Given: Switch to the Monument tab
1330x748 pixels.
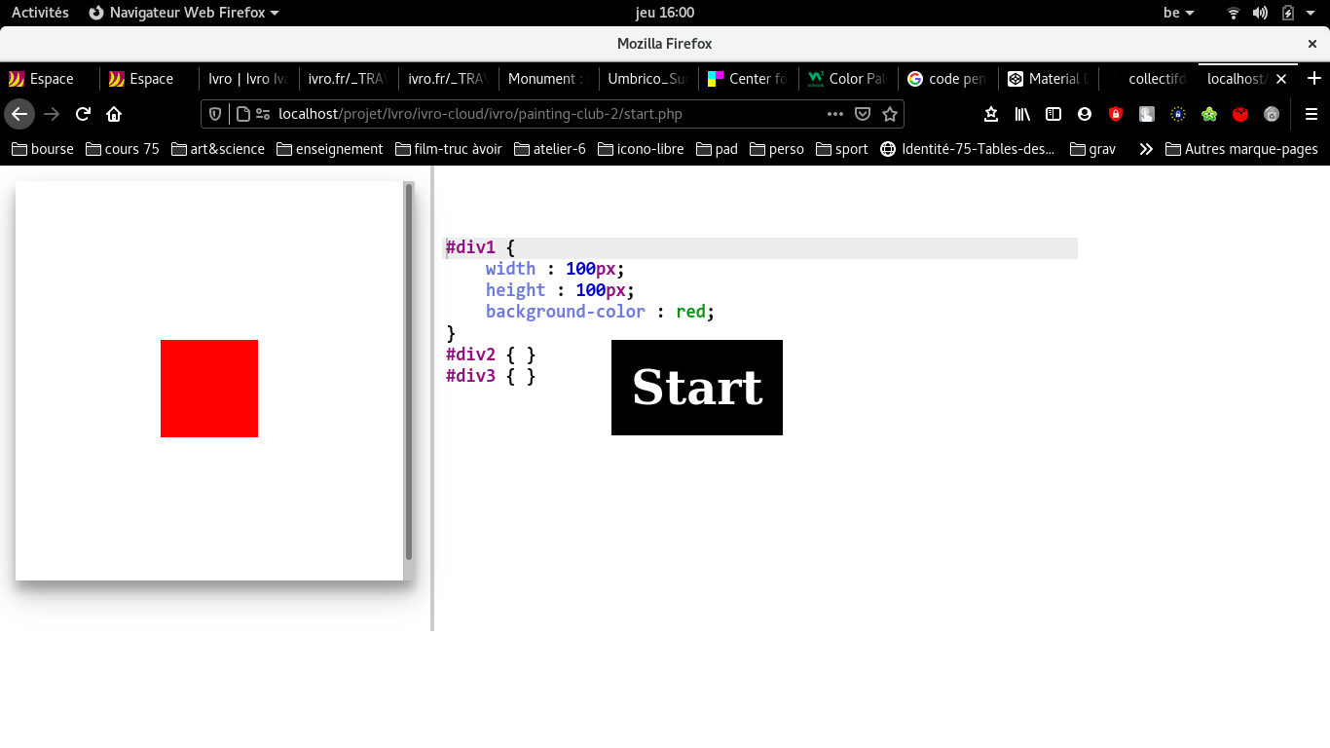Looking at the screenshot, I should click(x=547, y=79).
